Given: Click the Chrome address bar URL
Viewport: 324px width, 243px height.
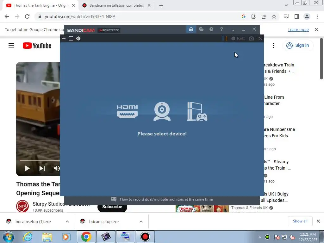Looking at the screenshot, I should coord(80,16).
